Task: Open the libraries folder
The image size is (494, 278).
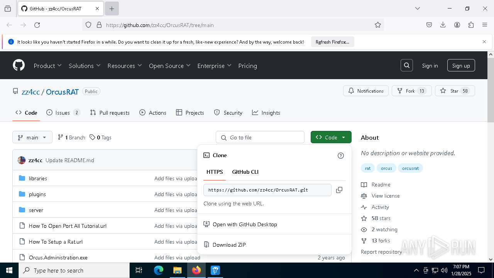Action: click(x=38, y=178)
